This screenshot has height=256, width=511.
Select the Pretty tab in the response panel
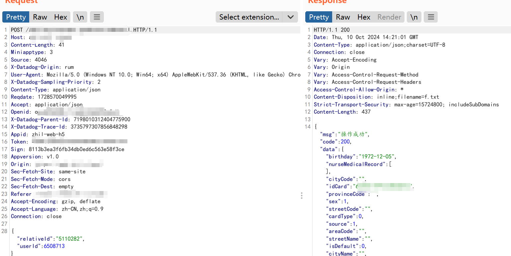(x=319, y=17)
